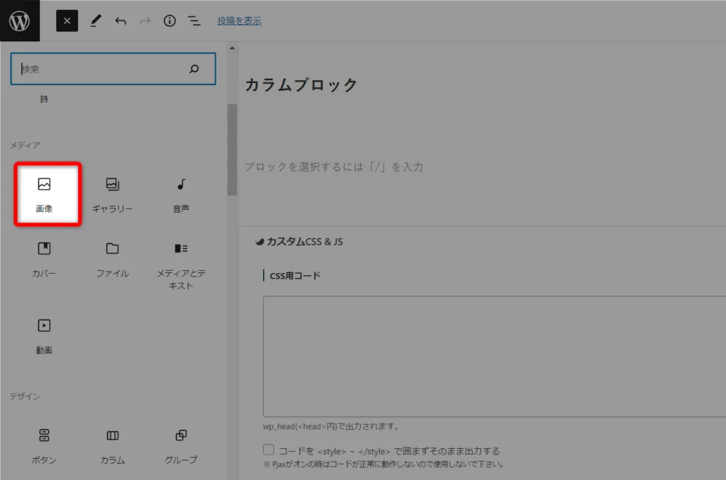The height and width of the screenshot is (480, 726).
Task: Insert the カラム columns block
Action: (x=112, y=445)
